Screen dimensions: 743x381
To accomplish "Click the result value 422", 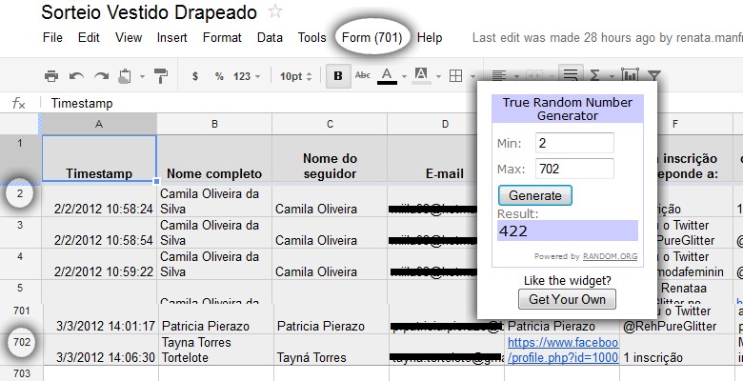I will tap(513, 231).
